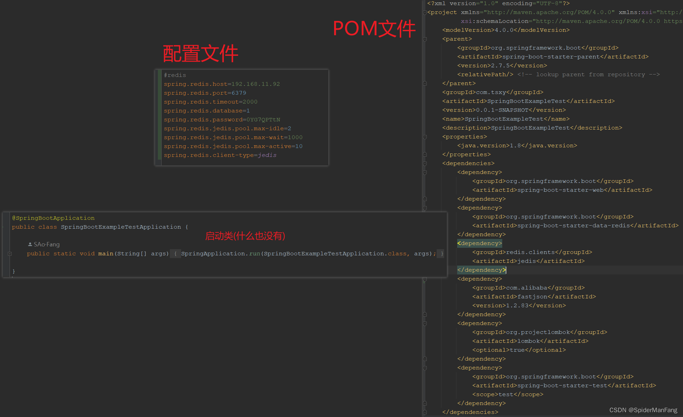
Task: Click the author icon beside SAo·Fang
Action: click(x=30, y=244)
